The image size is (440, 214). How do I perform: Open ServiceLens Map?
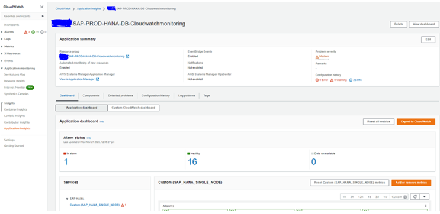coord(15,74)
